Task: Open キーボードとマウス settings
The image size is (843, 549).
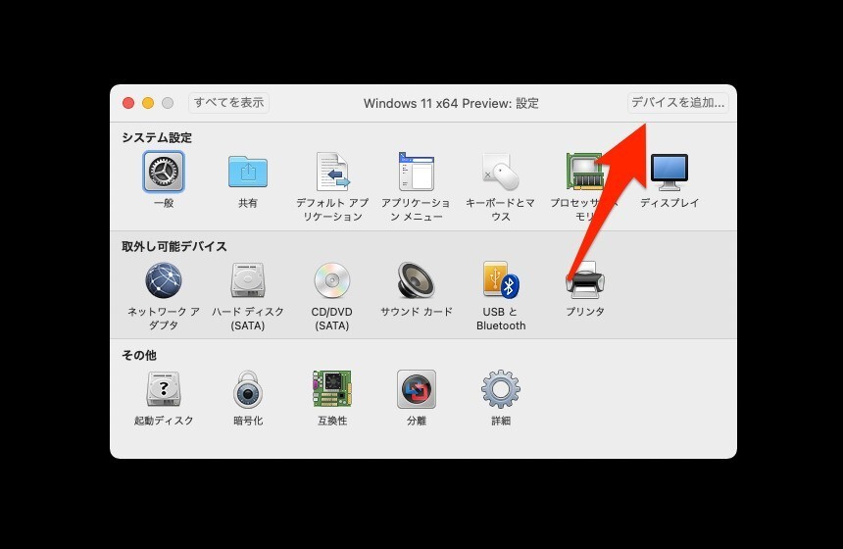Action: pos(501,172)
